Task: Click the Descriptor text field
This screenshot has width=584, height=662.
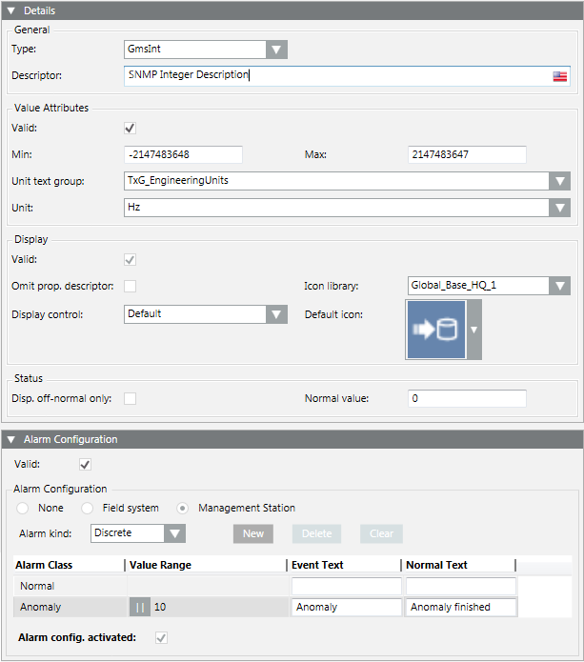Action: click(333, 76)
